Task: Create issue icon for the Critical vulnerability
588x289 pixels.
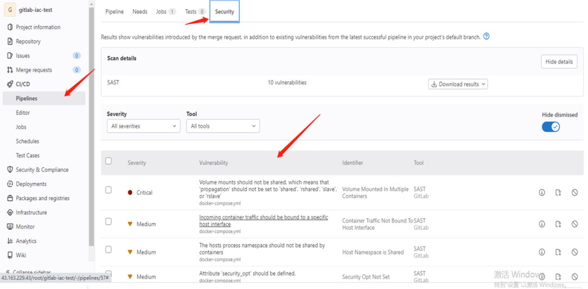Action: coord(558,192)
